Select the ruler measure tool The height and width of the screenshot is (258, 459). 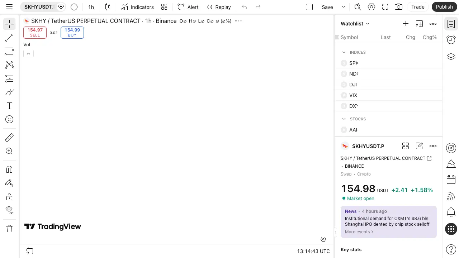pos(9,138)
